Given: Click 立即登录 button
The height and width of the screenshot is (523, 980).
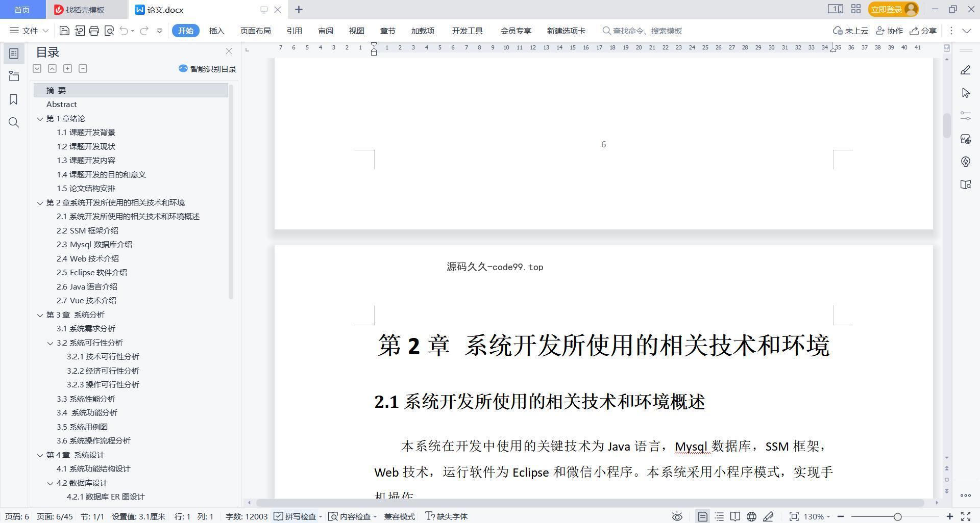Looking at the screenshot, I should (893, 9).
